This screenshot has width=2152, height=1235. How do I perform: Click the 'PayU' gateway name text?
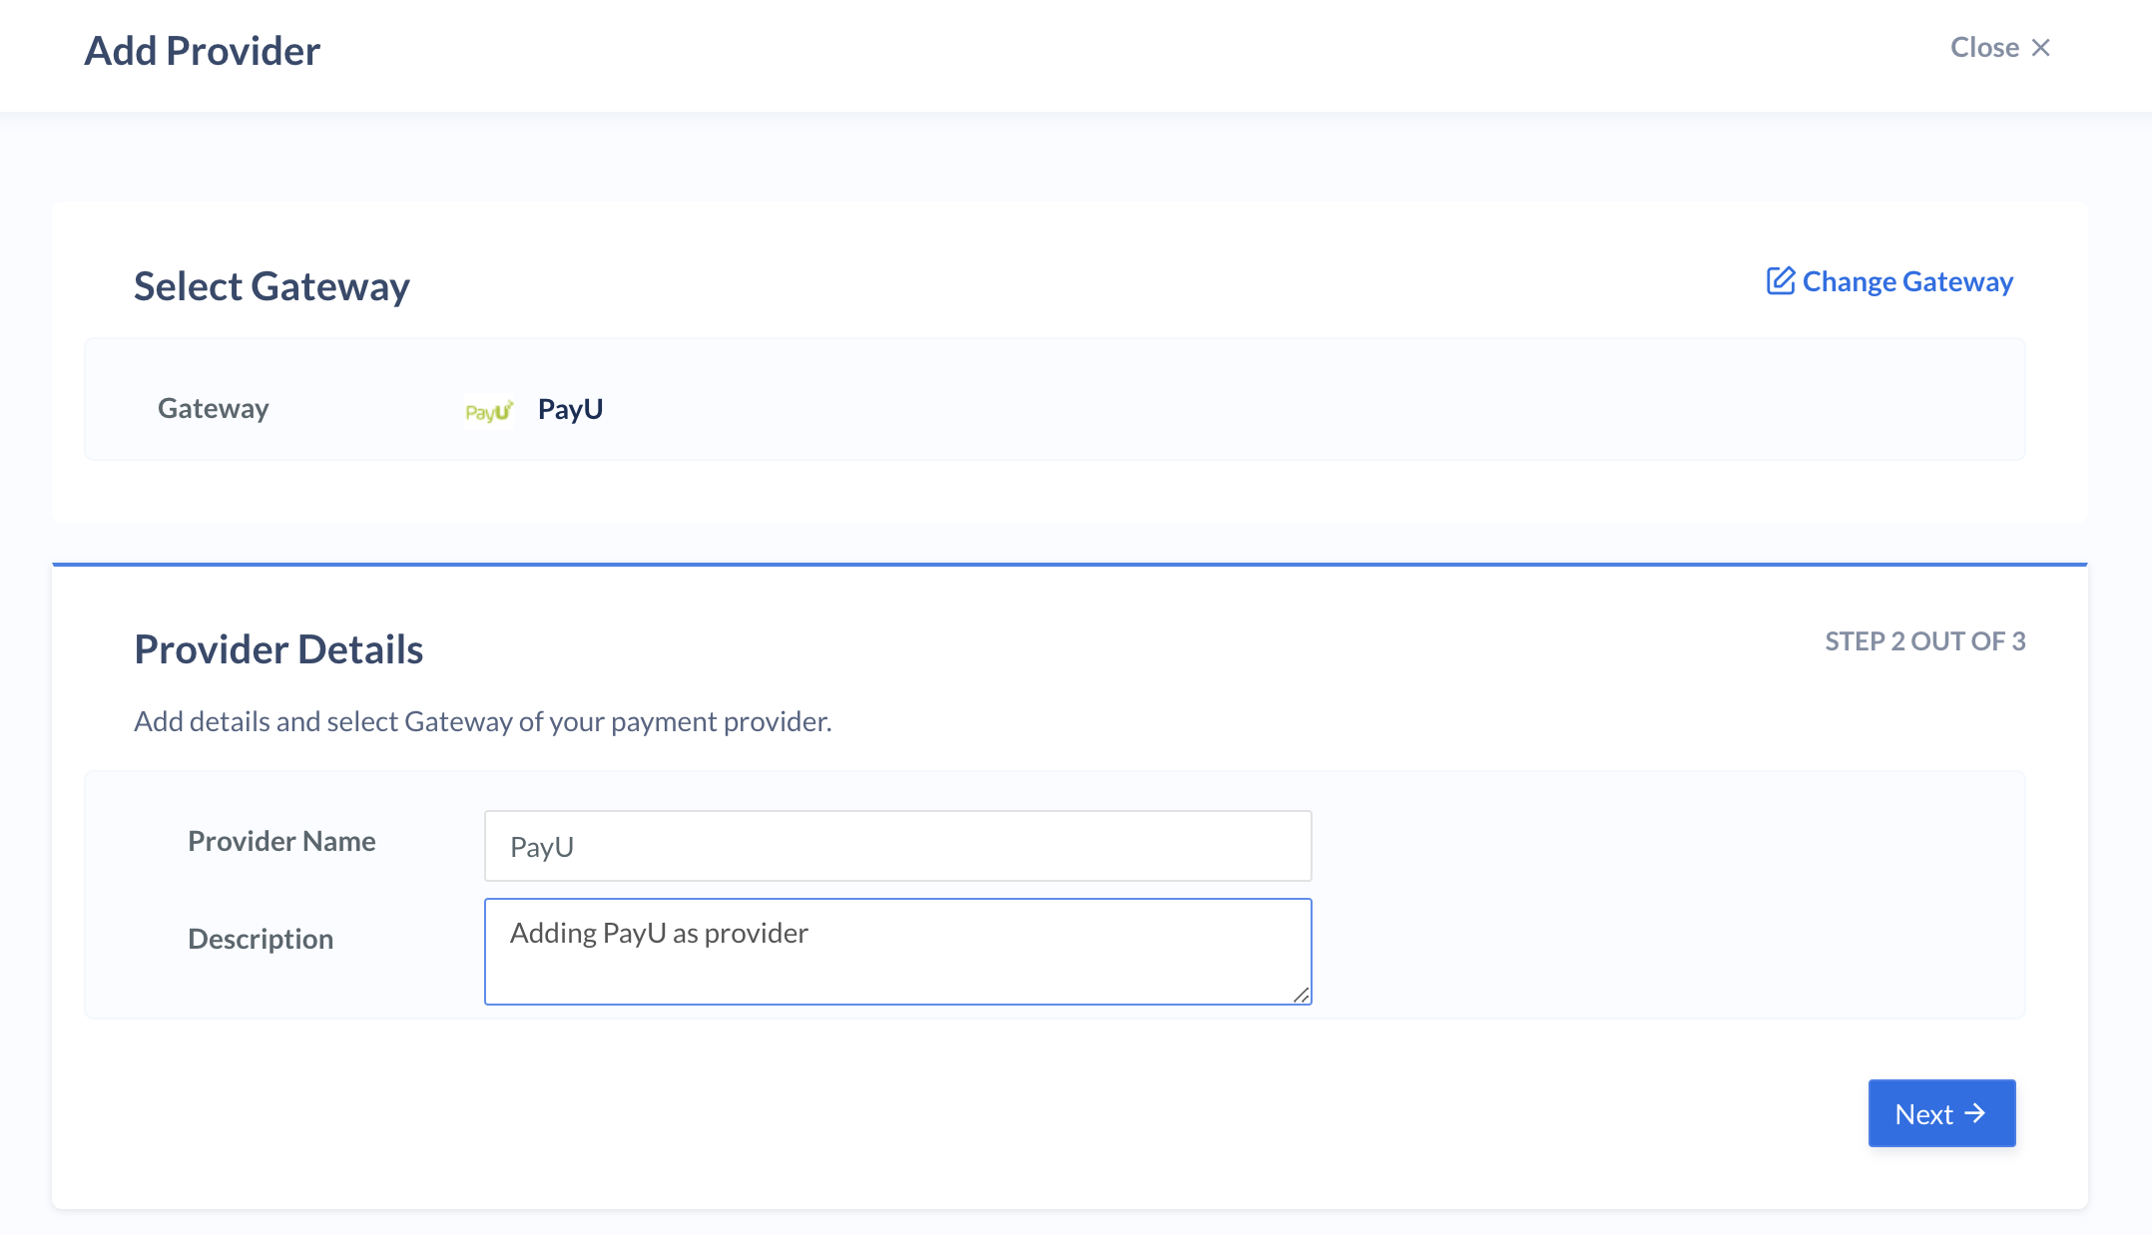(570, 409)
